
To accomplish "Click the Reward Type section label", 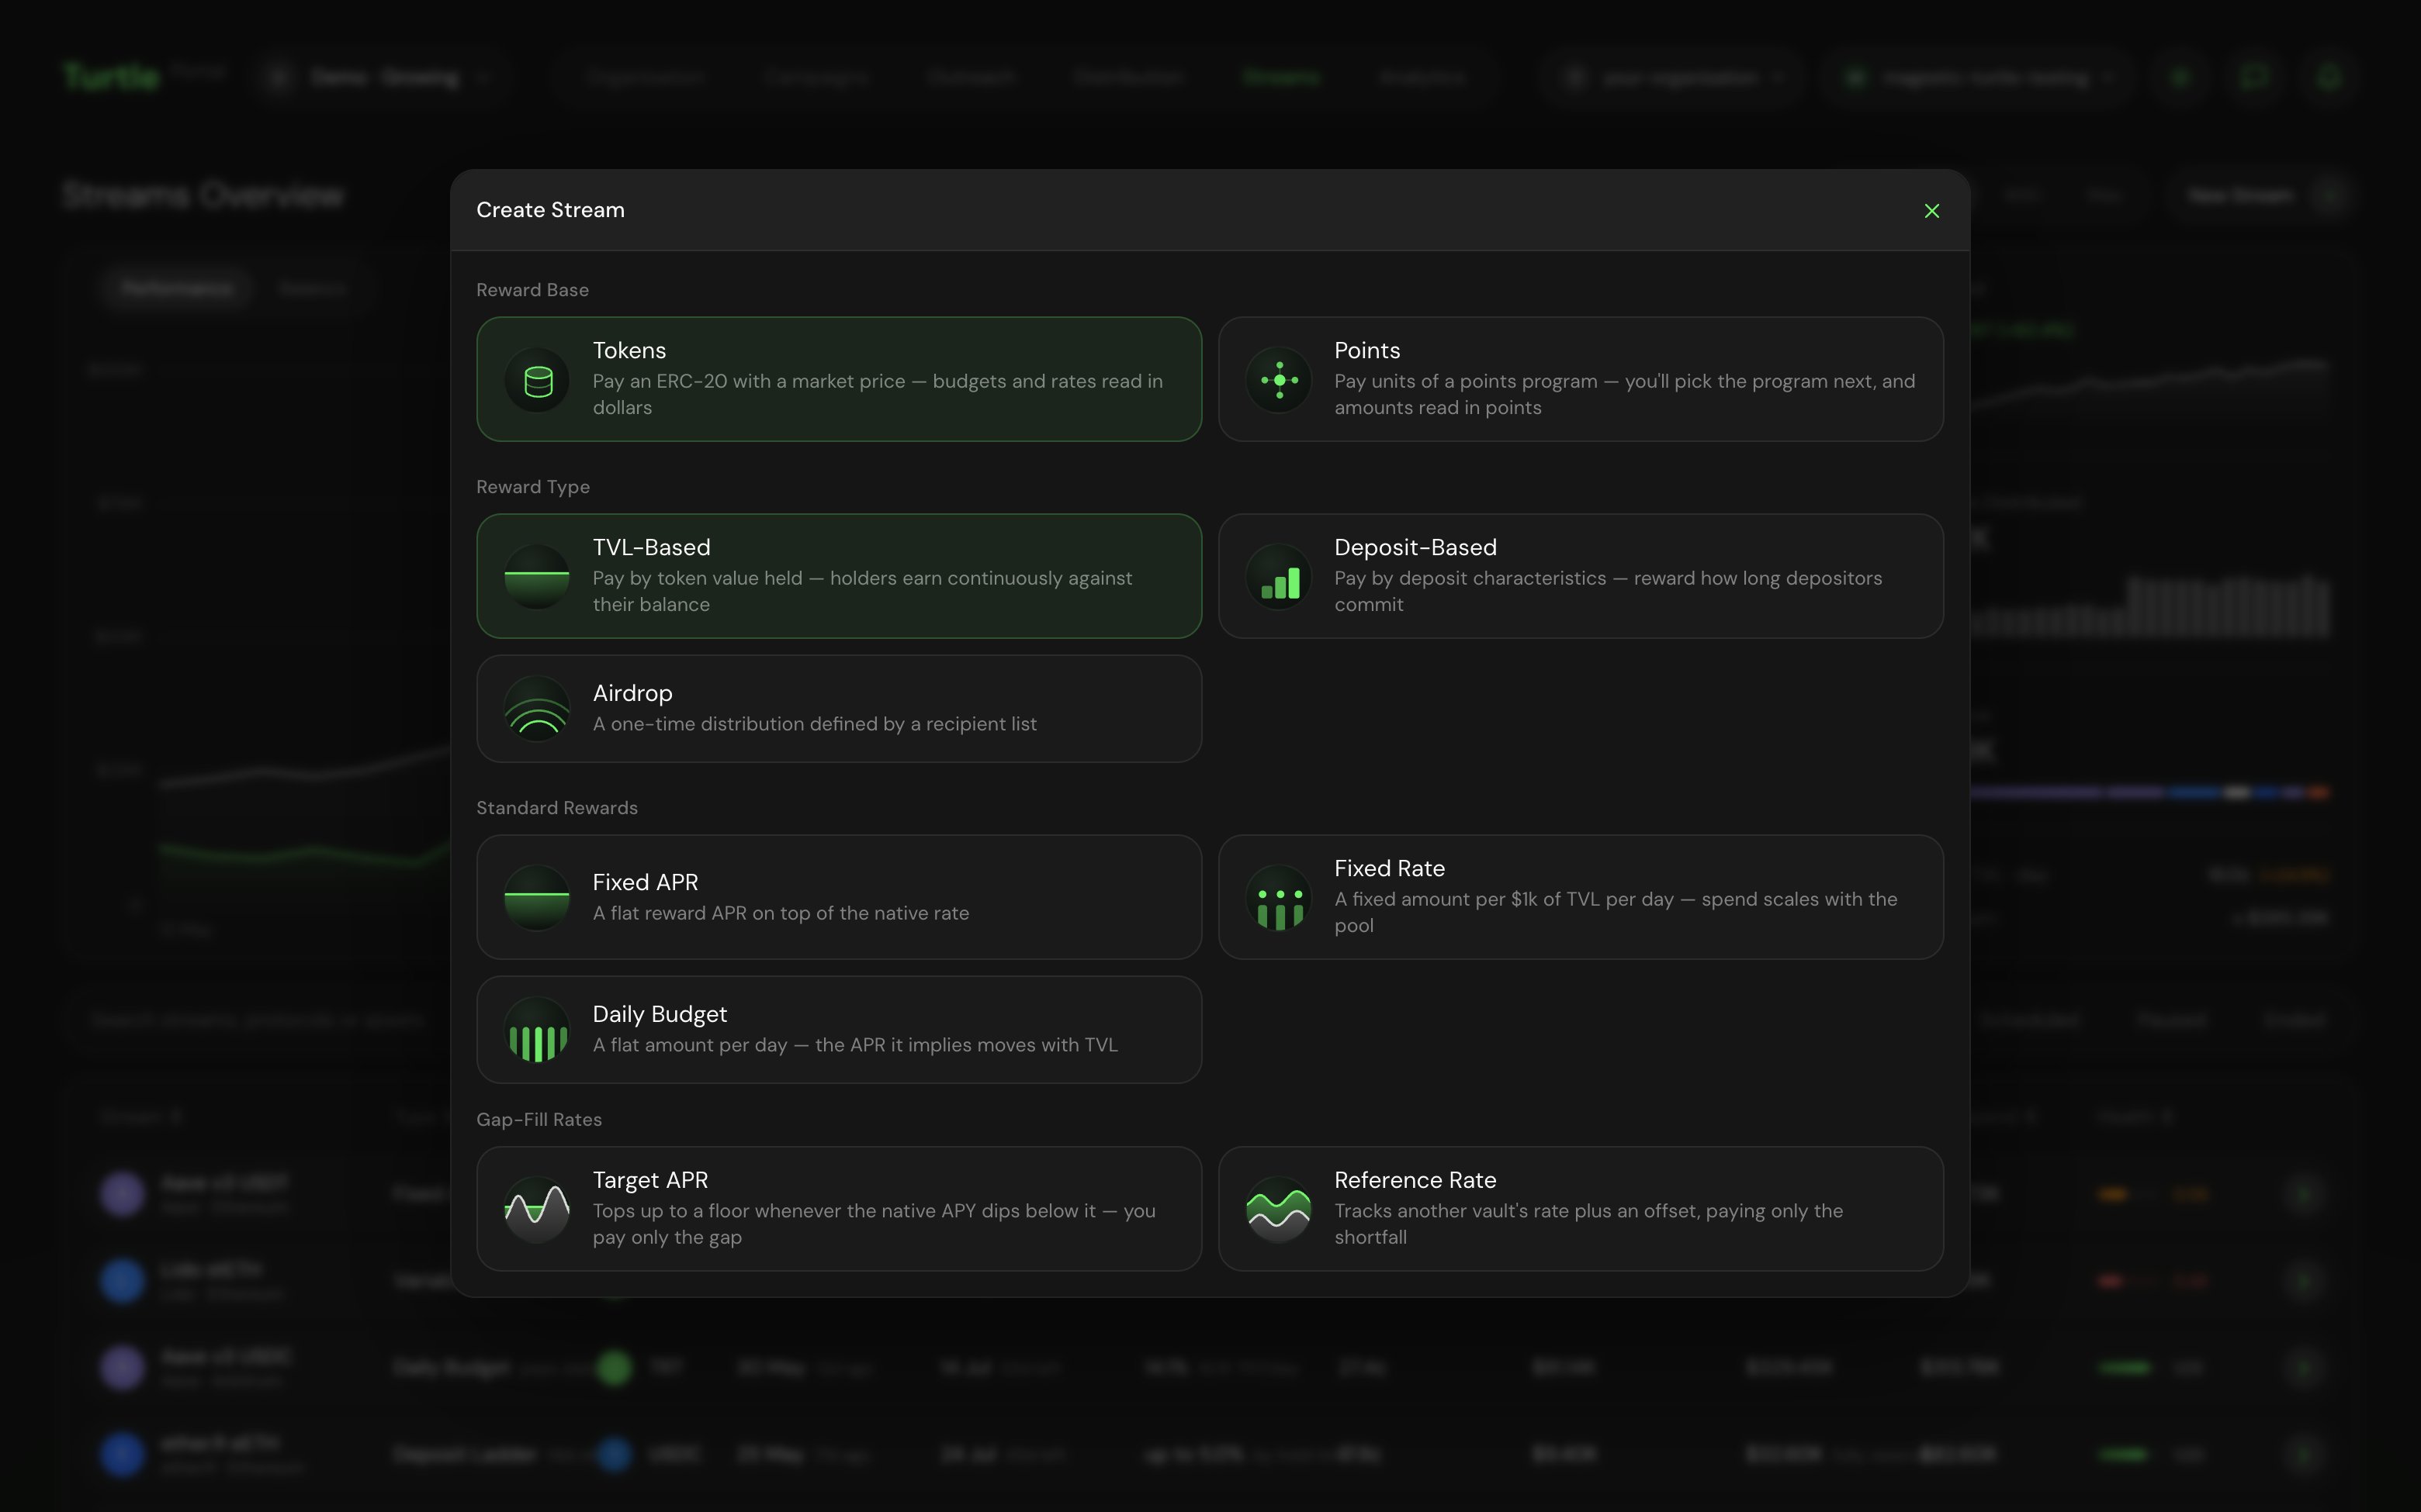I will click(533, 487).
